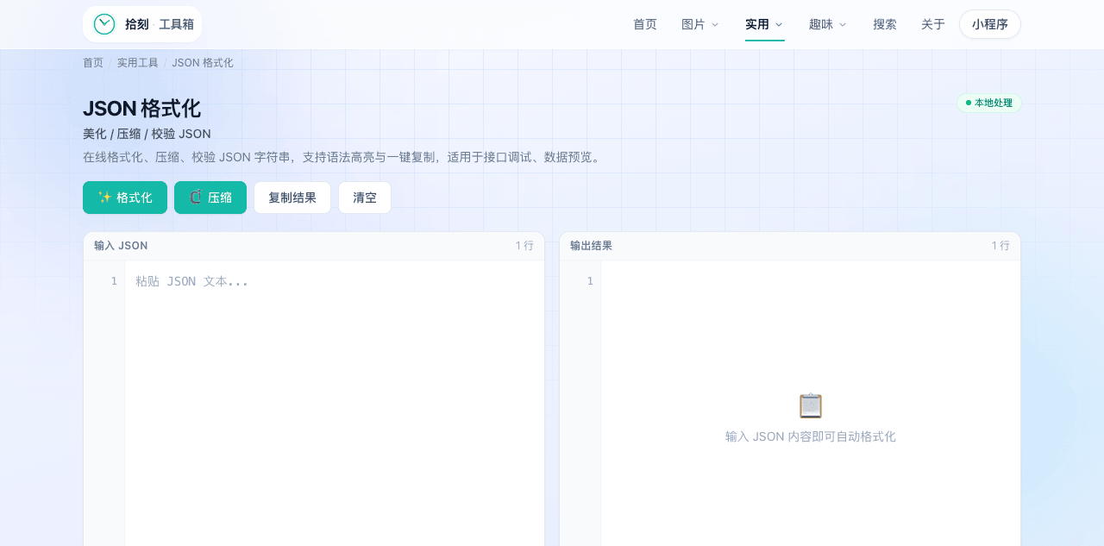Expand the chevron next to 实用
Image resolution: width=1104 pixels, height=546 pixels.
(x=779, y=25)
